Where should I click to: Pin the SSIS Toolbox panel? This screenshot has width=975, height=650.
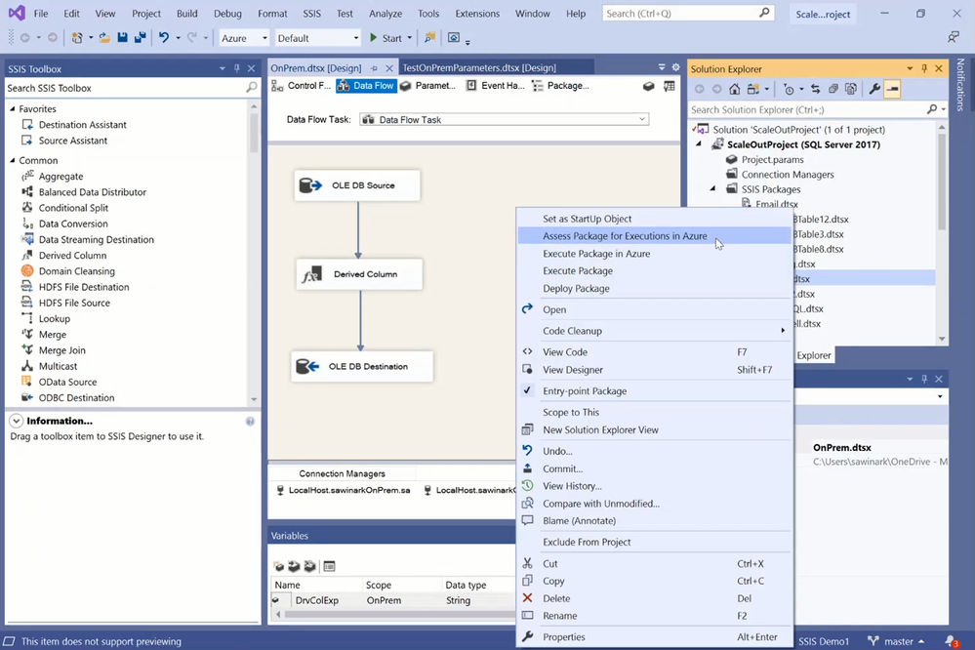point(237,68)
